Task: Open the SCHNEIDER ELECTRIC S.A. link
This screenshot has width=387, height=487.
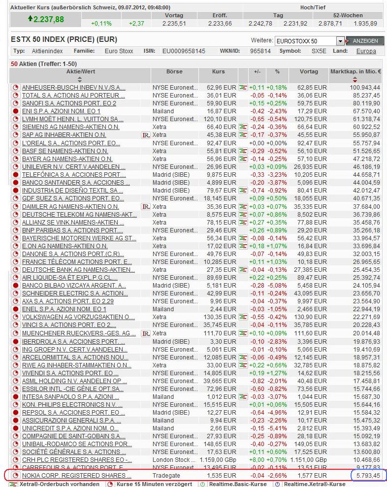Action: click(75, 293)
